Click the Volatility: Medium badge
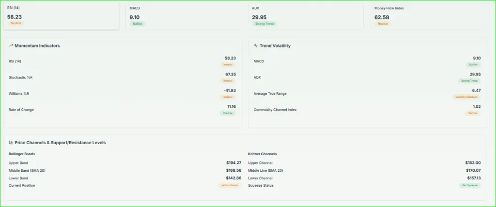 click(466, 97)
